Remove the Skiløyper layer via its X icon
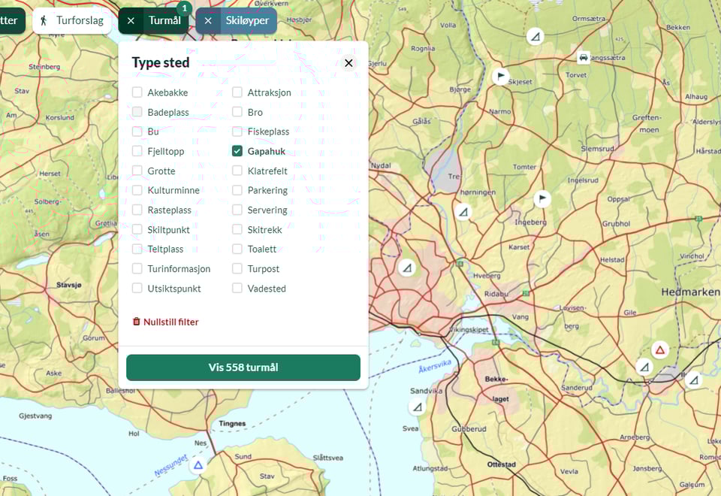Image resolution: width=721 pixels, height=496 pixels. pyautogui.click(x=208, y=21)
